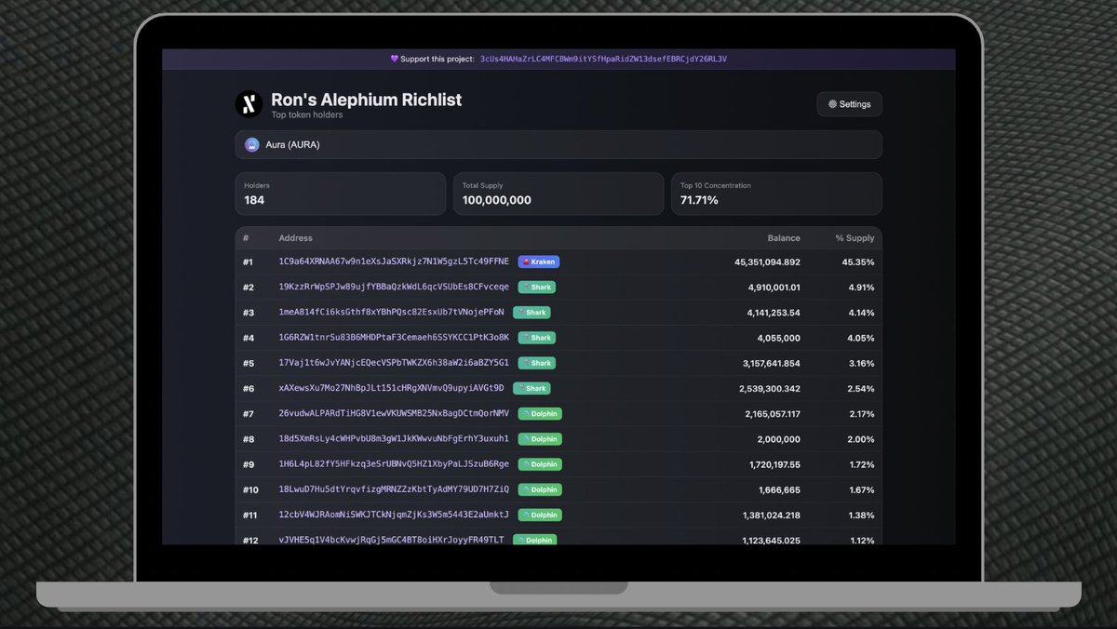Open the Aura (AURA) token selector

tap(558, 145)
